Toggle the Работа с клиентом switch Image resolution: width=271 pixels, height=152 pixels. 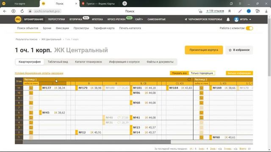coord(249,28)
